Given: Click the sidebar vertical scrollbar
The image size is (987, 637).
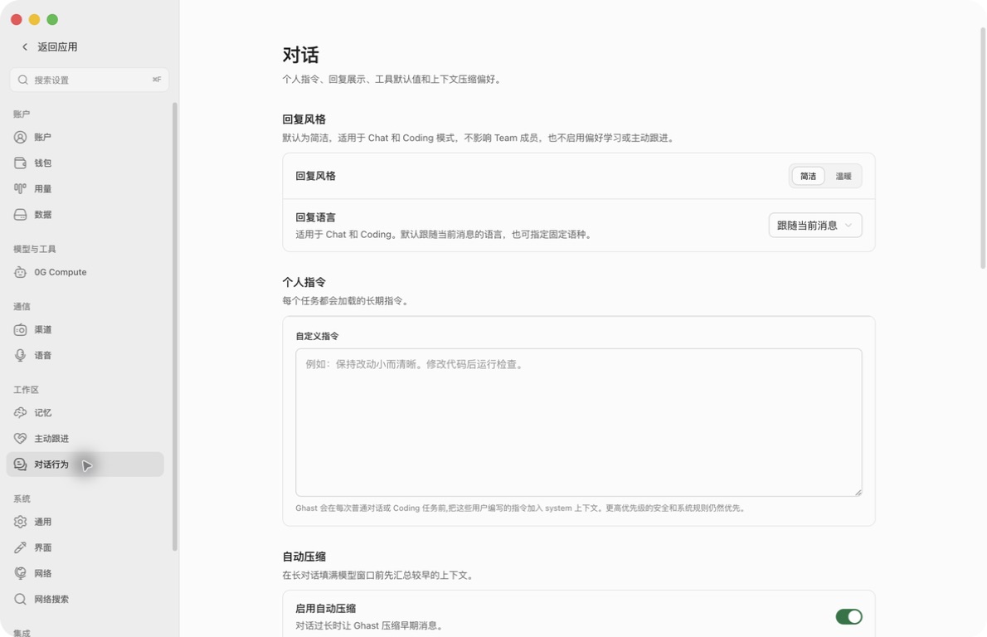Looking at the screenshot, I should click(175, 326).
